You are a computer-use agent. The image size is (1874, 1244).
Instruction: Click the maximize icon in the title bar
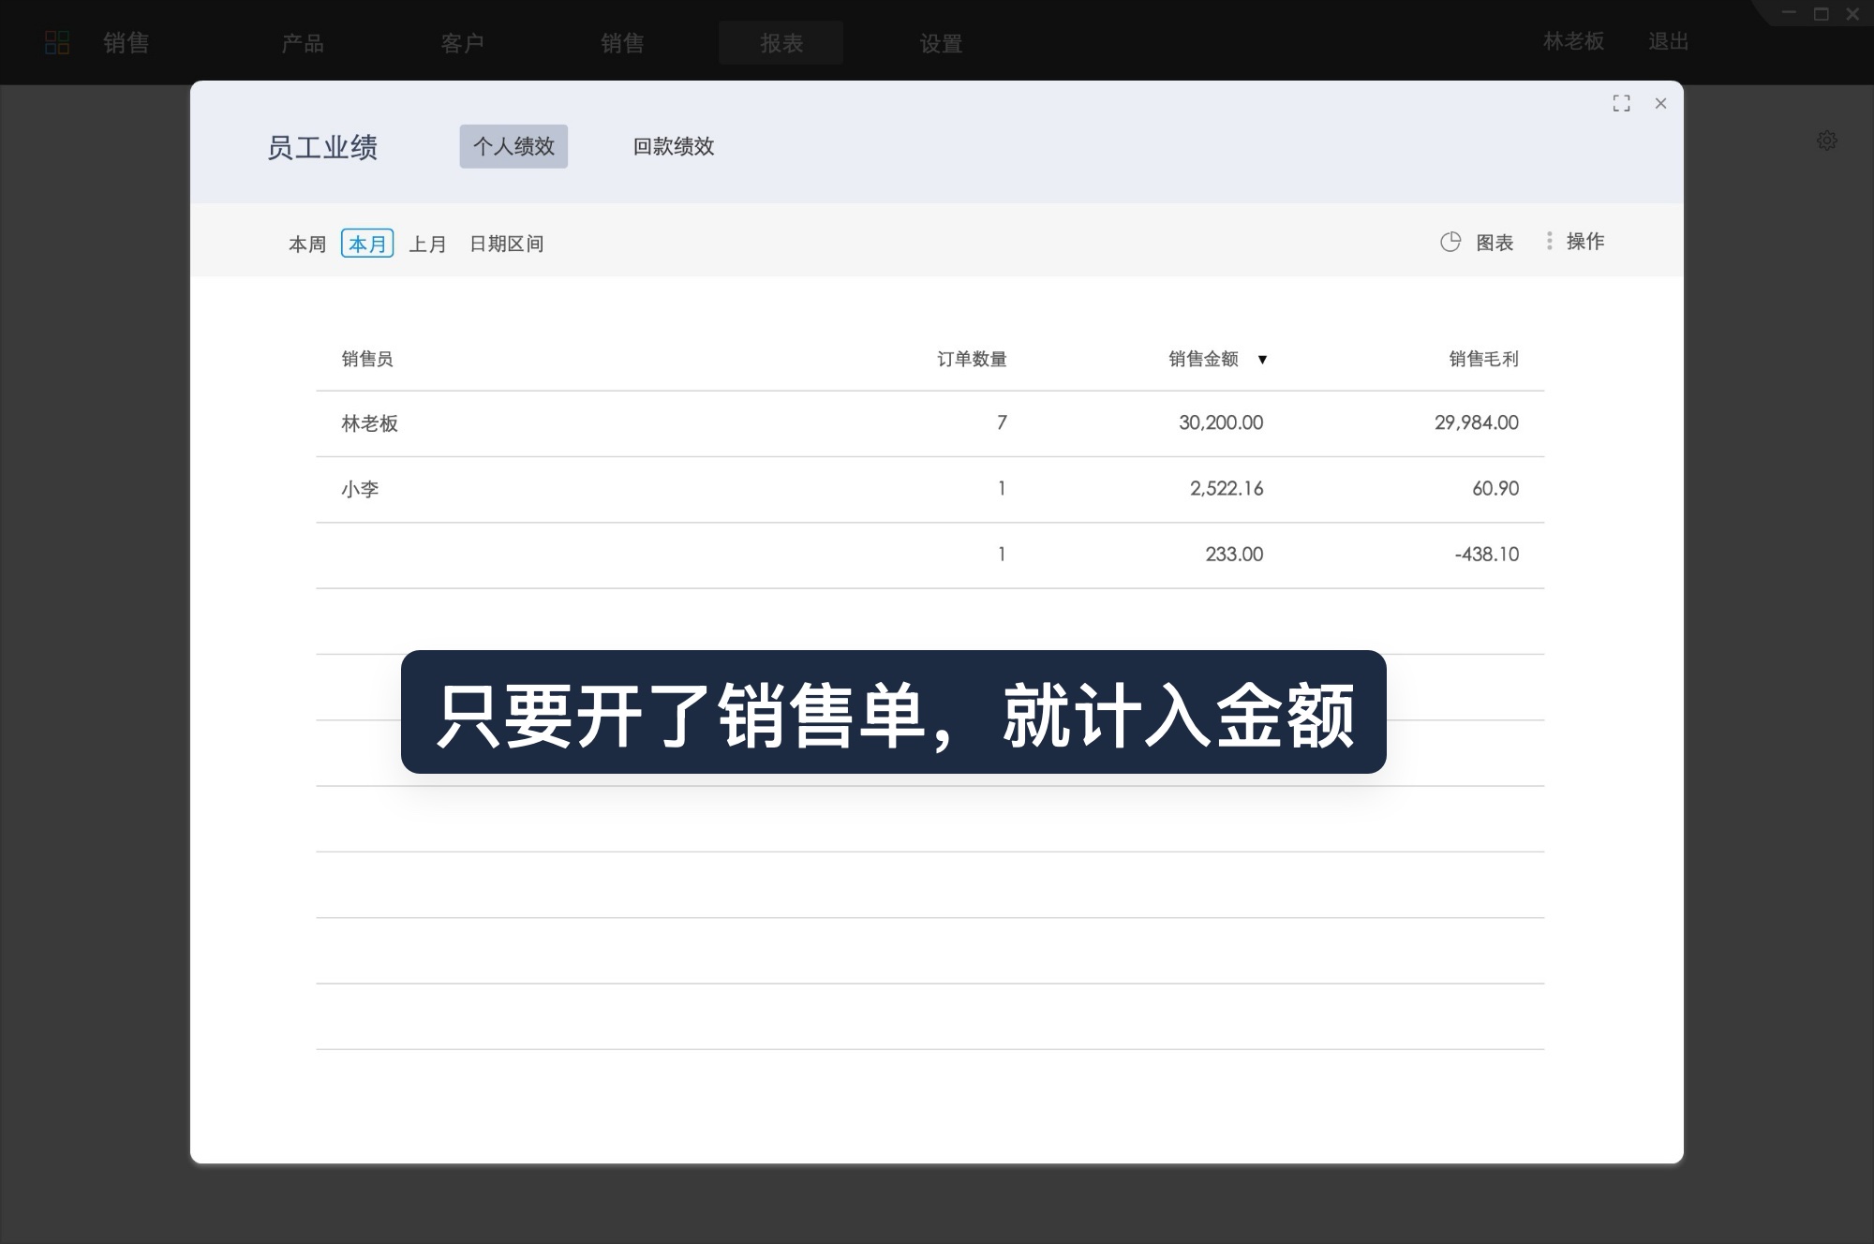pos(1821,14)
